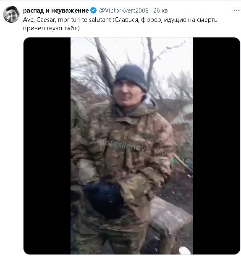
Task: Play the embedded video of the soldier
Action: (x=132, y=146)
